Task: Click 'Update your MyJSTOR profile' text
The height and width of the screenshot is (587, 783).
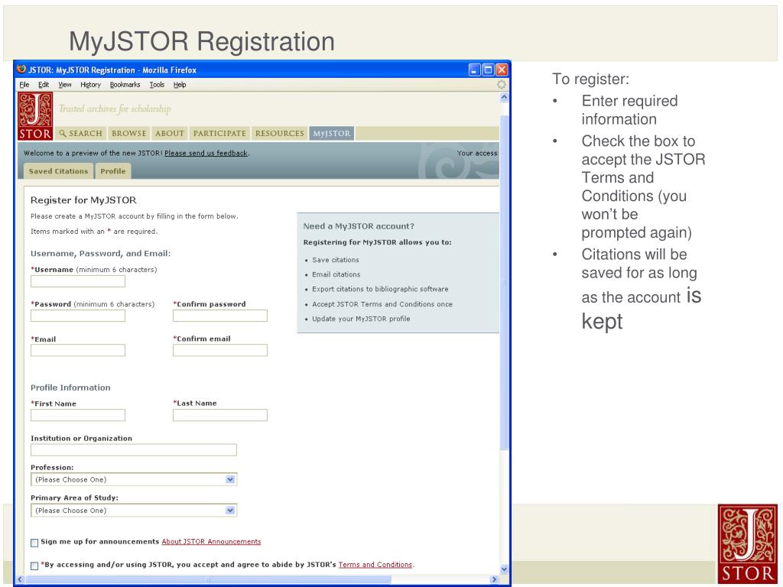Action: click(x=361, y=319)
